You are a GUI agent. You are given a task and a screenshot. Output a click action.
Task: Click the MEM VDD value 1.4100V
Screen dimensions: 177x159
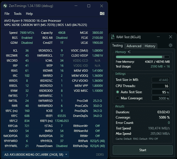(x=97, y=71)
